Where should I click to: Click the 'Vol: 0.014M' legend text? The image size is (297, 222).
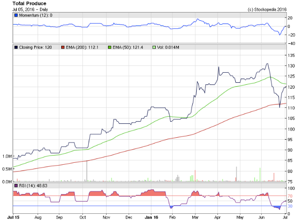pos(168,47)
